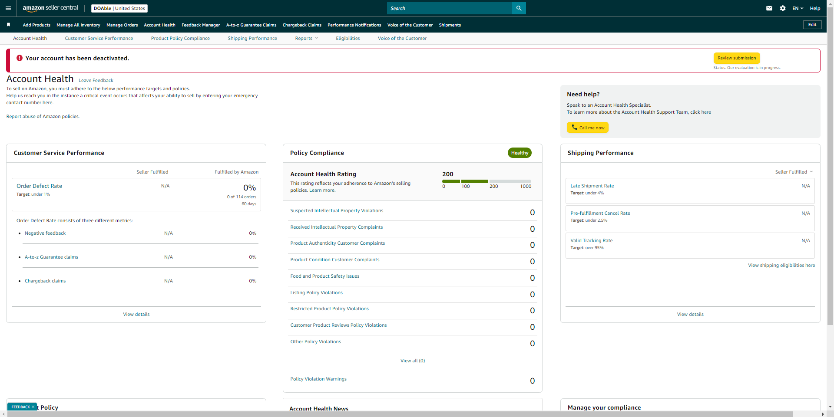Image resolution: width=834 pixels, height=417 pixels.
Task: Click the 'Status: Our evaluation is in progress.' text
Action: [747, 68]
